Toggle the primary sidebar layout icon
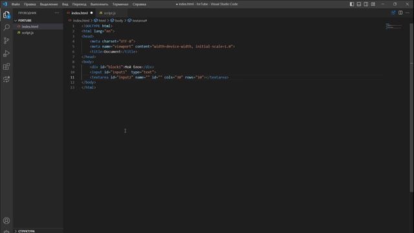 [352, 4]
